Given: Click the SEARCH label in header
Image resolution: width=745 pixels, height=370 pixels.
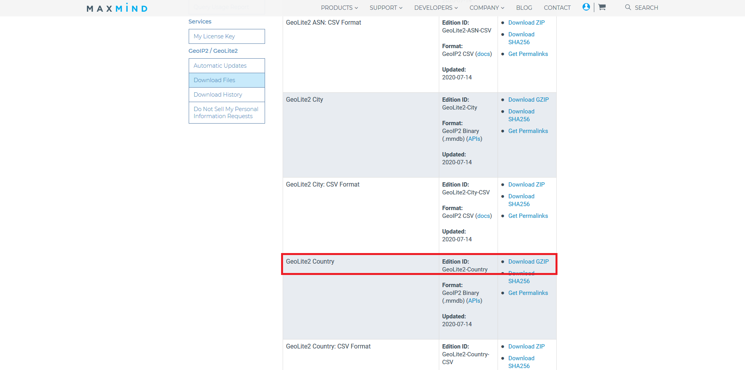Looking at the screenshot, I should [x=646, y=8].
